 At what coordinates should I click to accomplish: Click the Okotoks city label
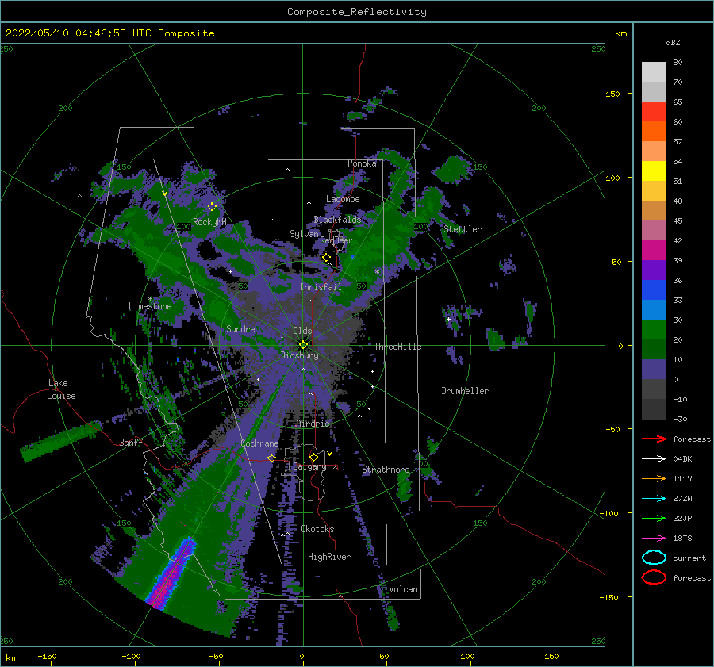317,529
